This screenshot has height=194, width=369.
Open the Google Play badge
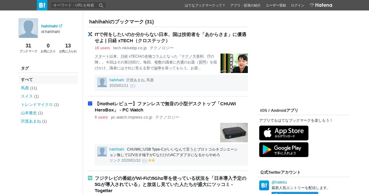pyautogui.click(x=284, y=150)
